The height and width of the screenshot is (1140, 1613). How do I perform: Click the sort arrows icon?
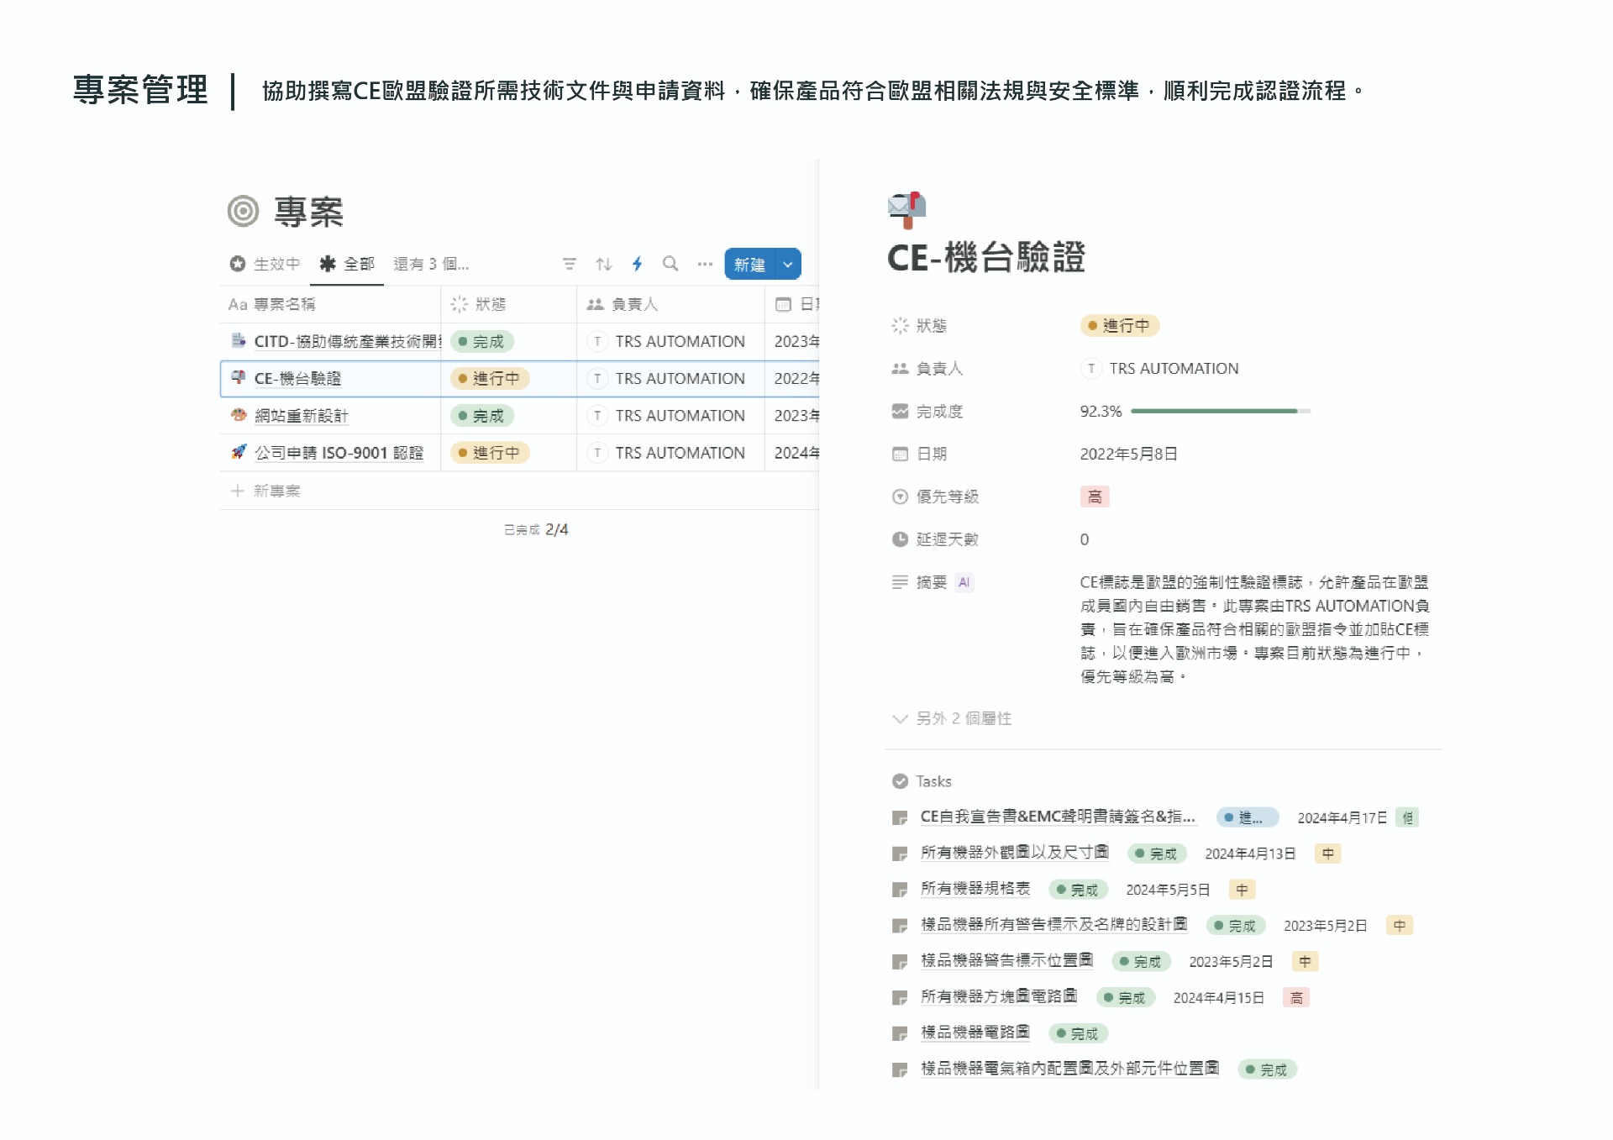click(x=603, y=264)
